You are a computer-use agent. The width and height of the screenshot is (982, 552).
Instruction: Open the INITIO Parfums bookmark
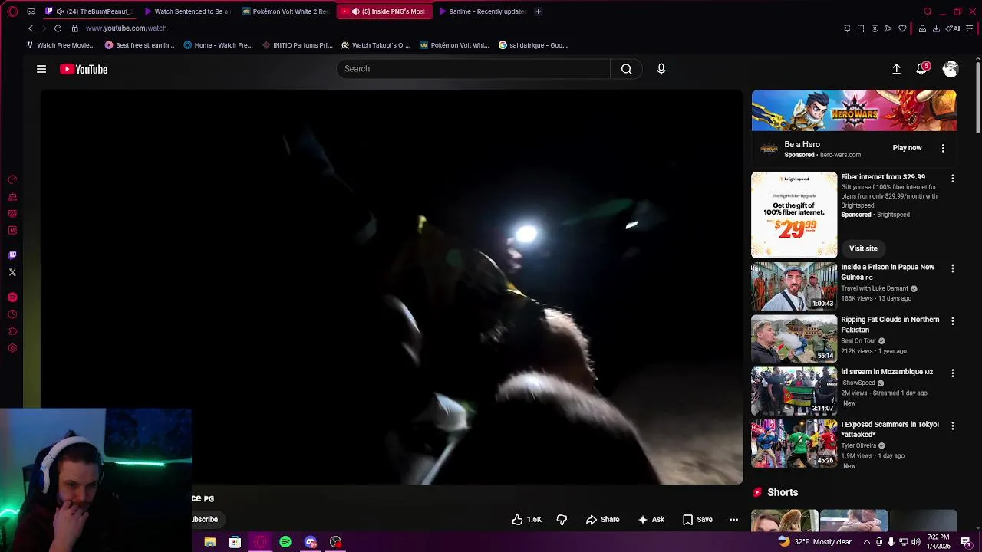tap(297, 45)
